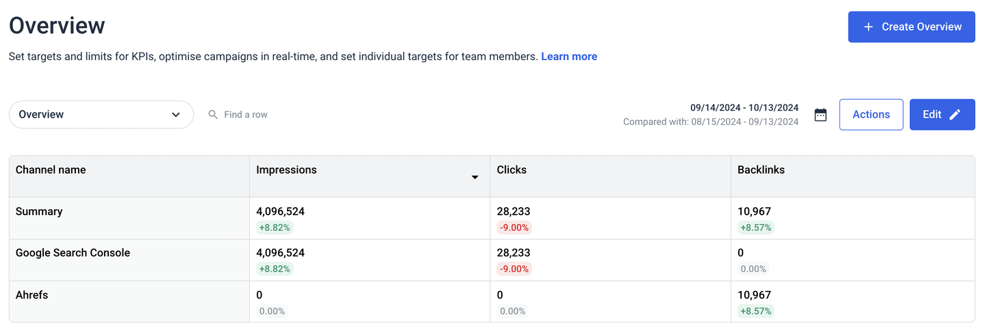986x330 pixels.
Task: Select the 09/14/2024 - 10/13/2024 date range
Action: coord(744,107)
